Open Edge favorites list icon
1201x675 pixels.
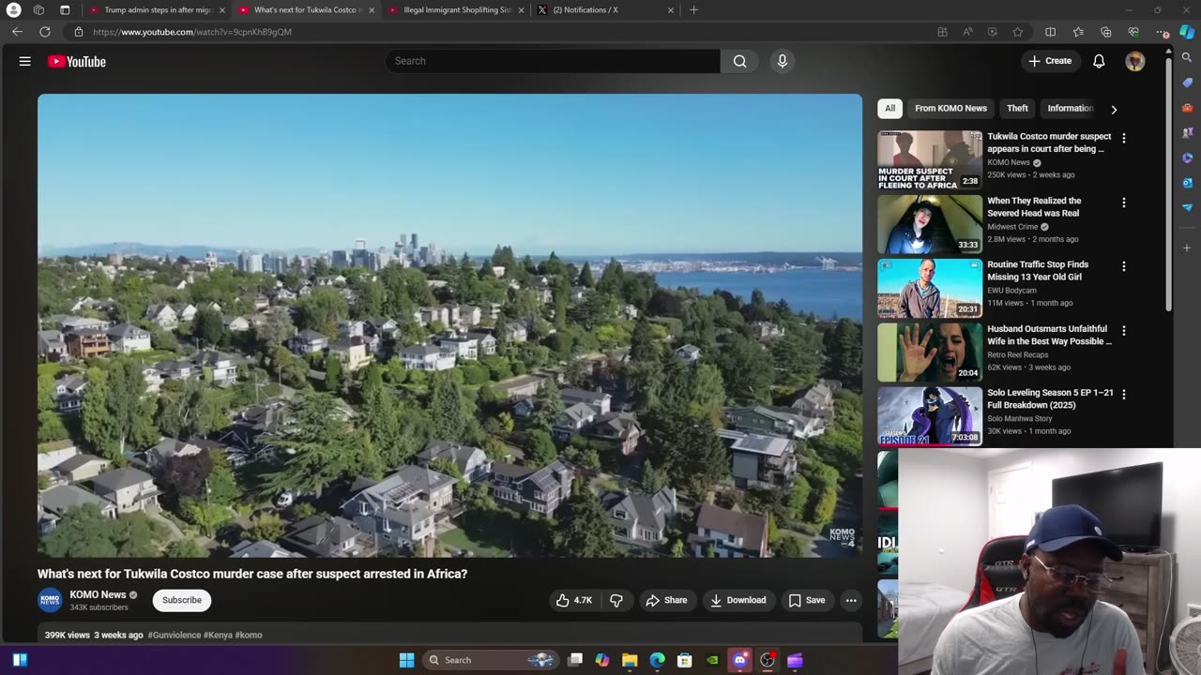1078,32
